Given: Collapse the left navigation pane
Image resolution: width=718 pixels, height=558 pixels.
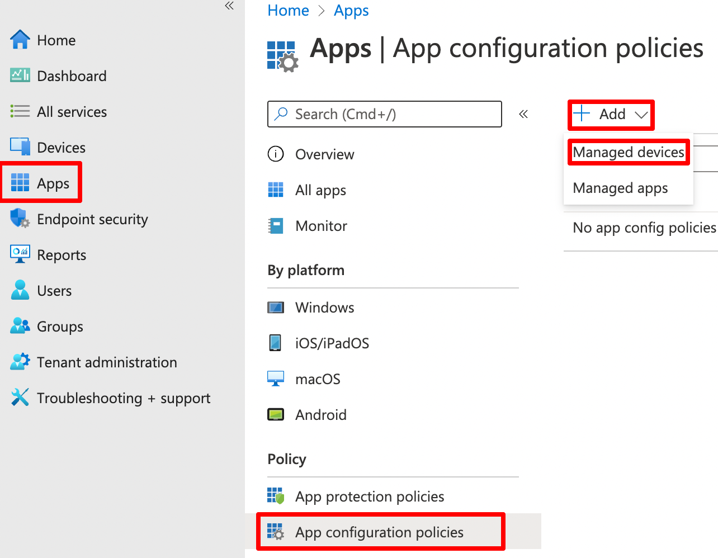Looking at the screenshot, I should (229, 6).
